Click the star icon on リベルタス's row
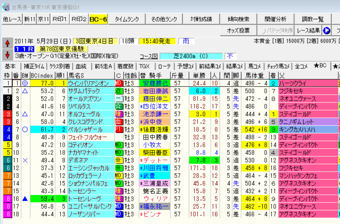 119,106
